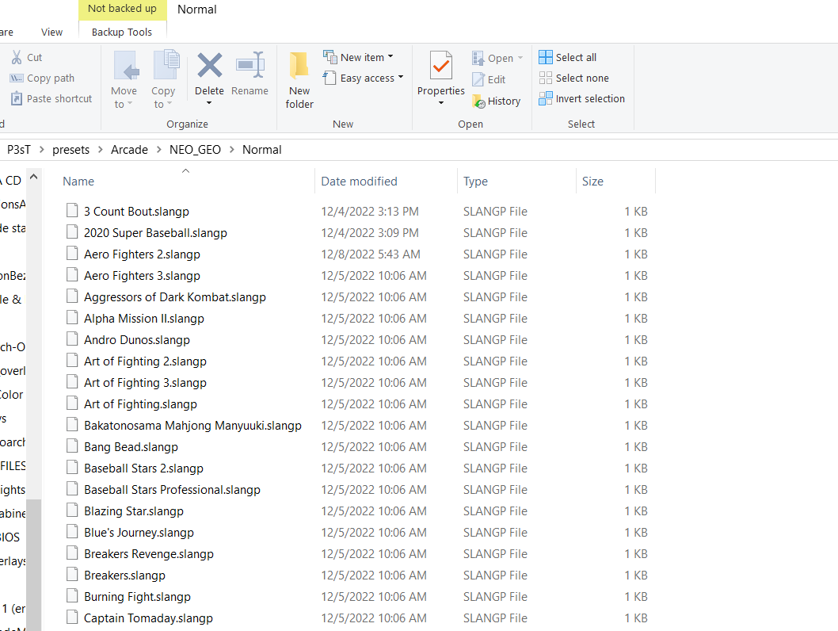Click the Select none icon
838x631 pixels.
[x=545, y=78]
